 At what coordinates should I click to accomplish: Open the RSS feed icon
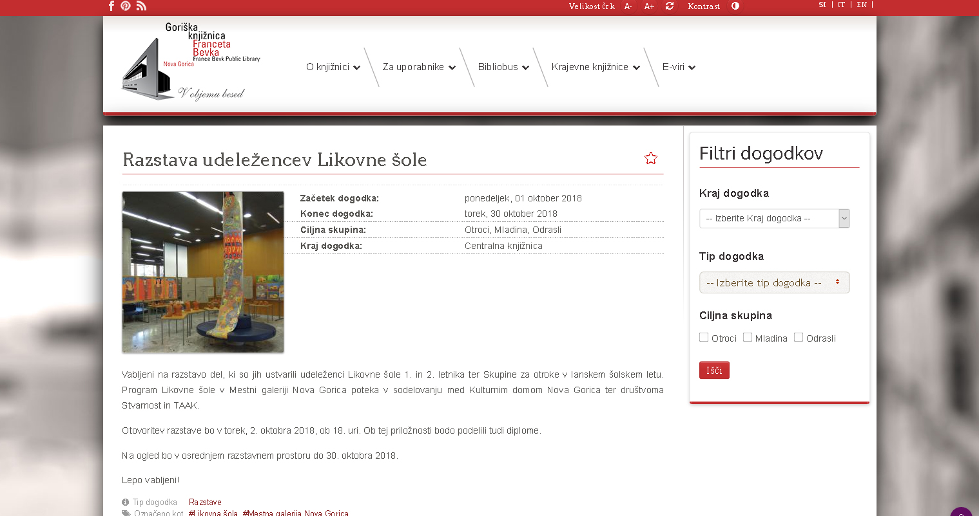pyautogui.click(x=142, y=6)
